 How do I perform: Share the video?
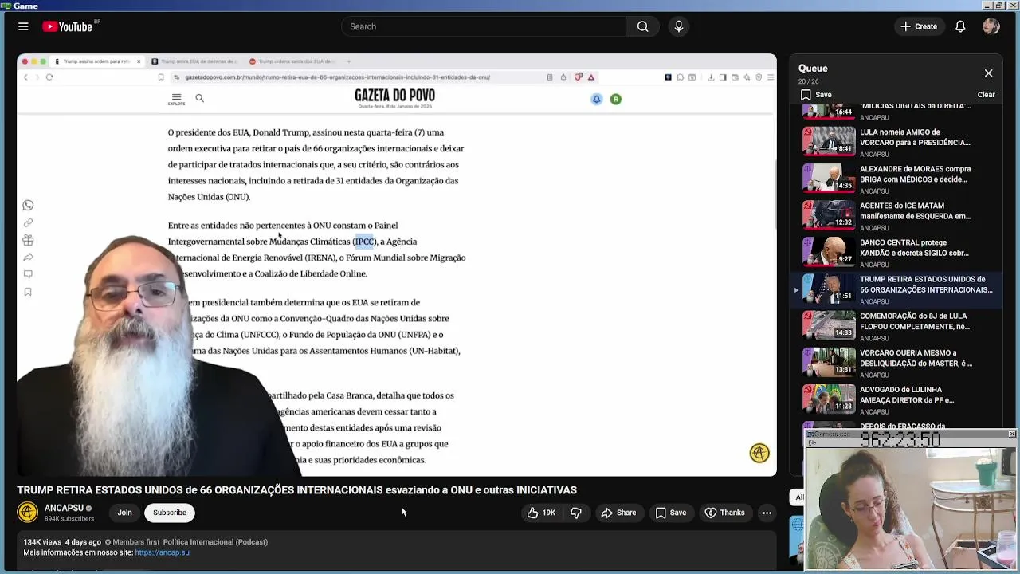coord(618,513)
